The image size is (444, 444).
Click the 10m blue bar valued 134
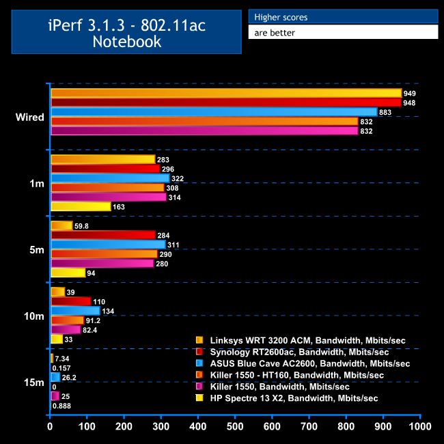click(76, 311)
